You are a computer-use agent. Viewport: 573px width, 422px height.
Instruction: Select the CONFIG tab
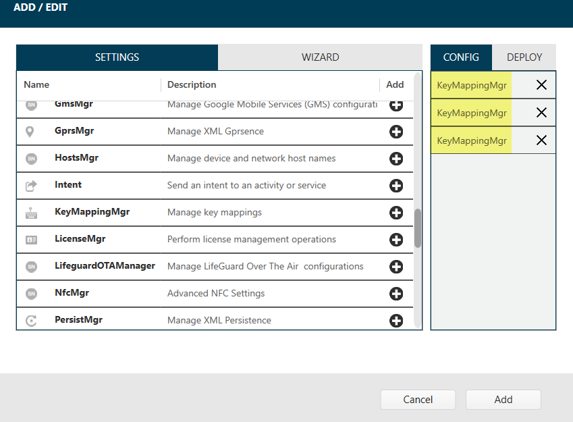pyautogui.click(x=461, y=57)
